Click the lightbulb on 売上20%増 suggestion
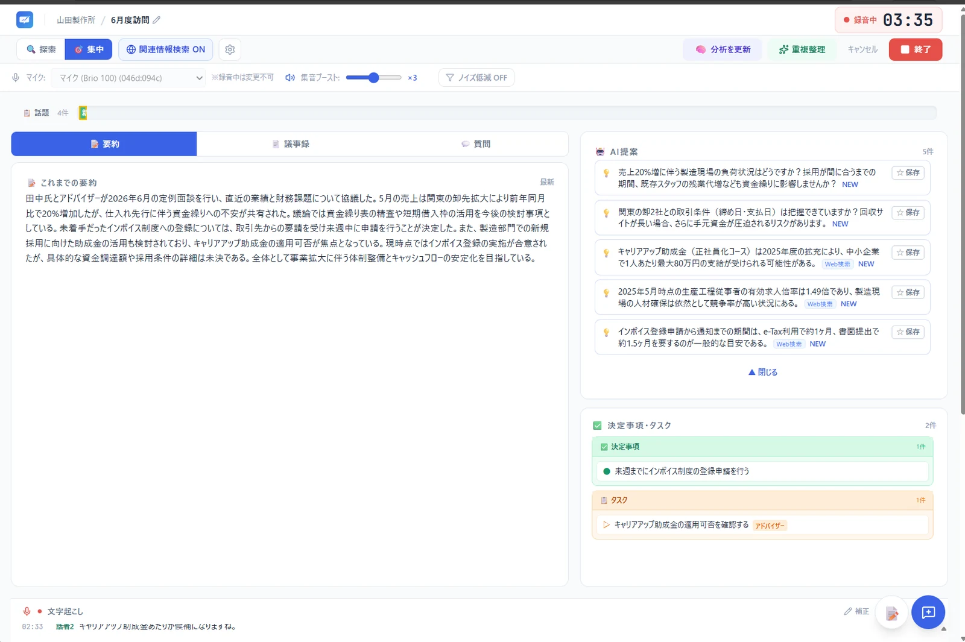Viewport: 965px width, 642px height. [x=606, y=173]
